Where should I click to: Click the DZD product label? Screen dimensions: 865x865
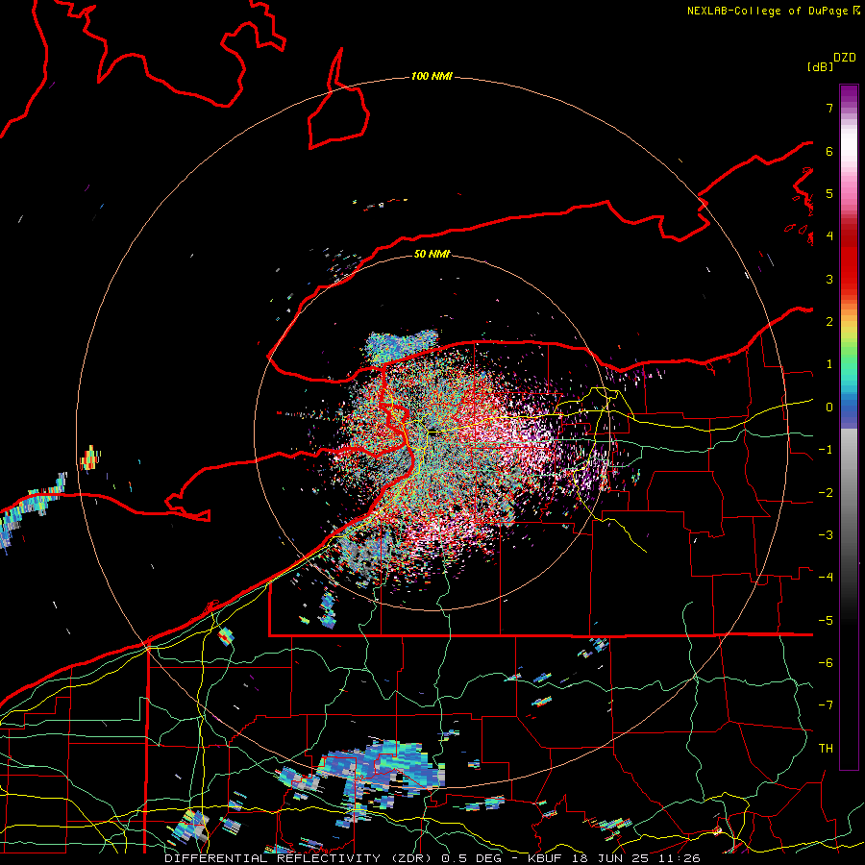pyautogui.click(x=845, y=58)
